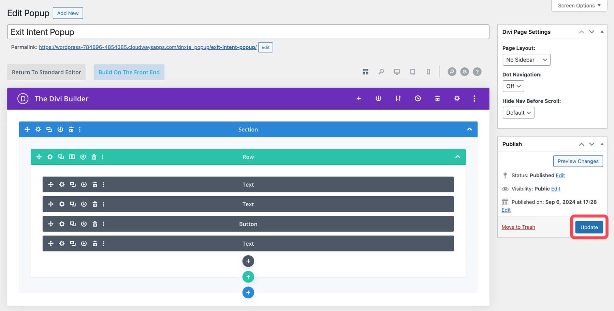Open Divi Builder settings gear
This screenshot has width=614, height=311.
[x=457, y=98]
